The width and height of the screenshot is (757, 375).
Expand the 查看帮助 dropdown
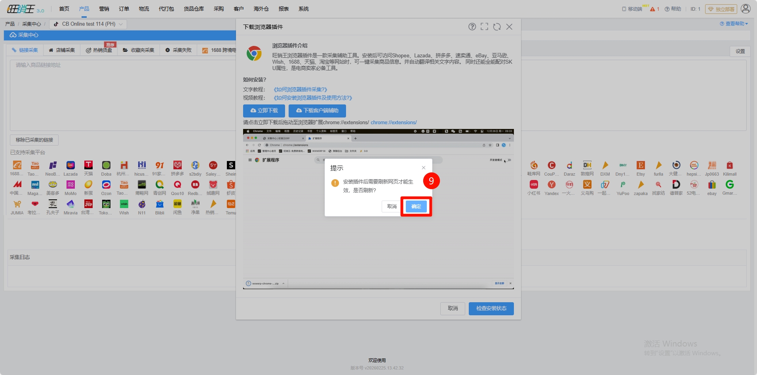pyautogui.click(x=734, y=24)
